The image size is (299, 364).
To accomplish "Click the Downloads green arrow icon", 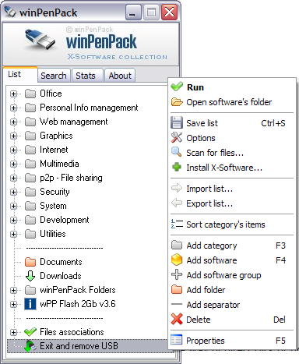I will tap(30, 276).
